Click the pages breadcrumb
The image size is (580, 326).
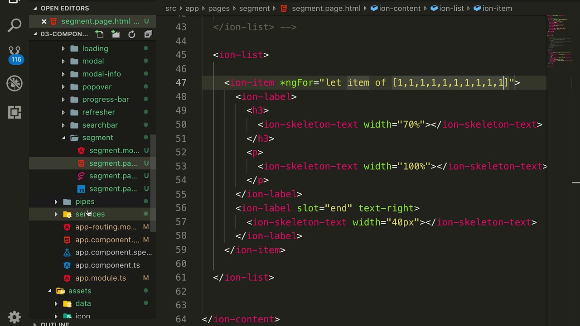[219, 8]
